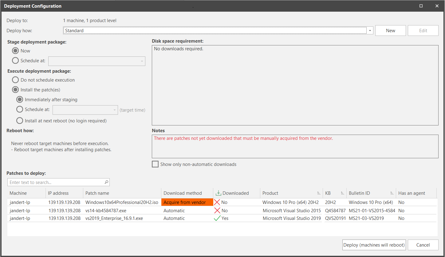Select Do not schedule execution option

click(15, 80)
